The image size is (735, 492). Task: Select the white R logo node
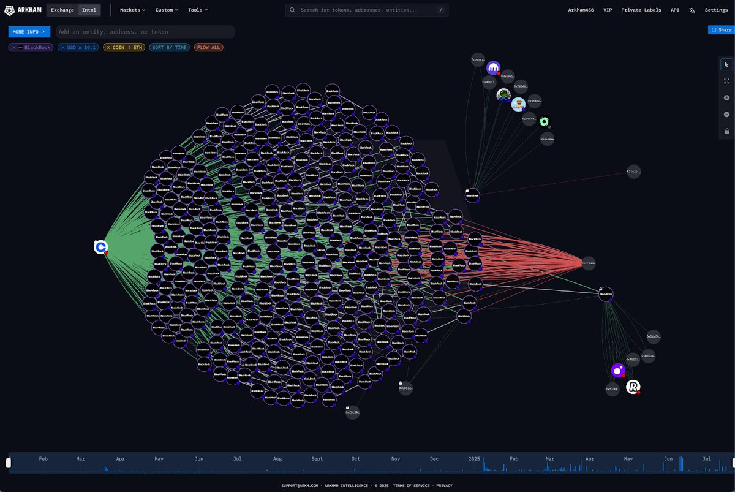[x=633, y=387]
